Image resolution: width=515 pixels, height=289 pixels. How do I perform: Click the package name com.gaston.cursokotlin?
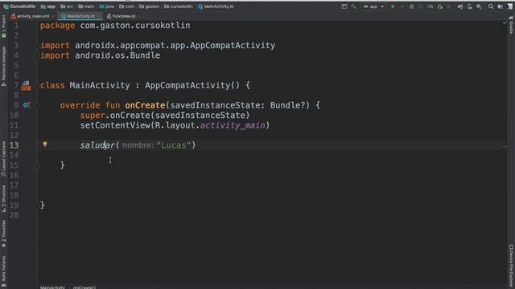[135, 25]
